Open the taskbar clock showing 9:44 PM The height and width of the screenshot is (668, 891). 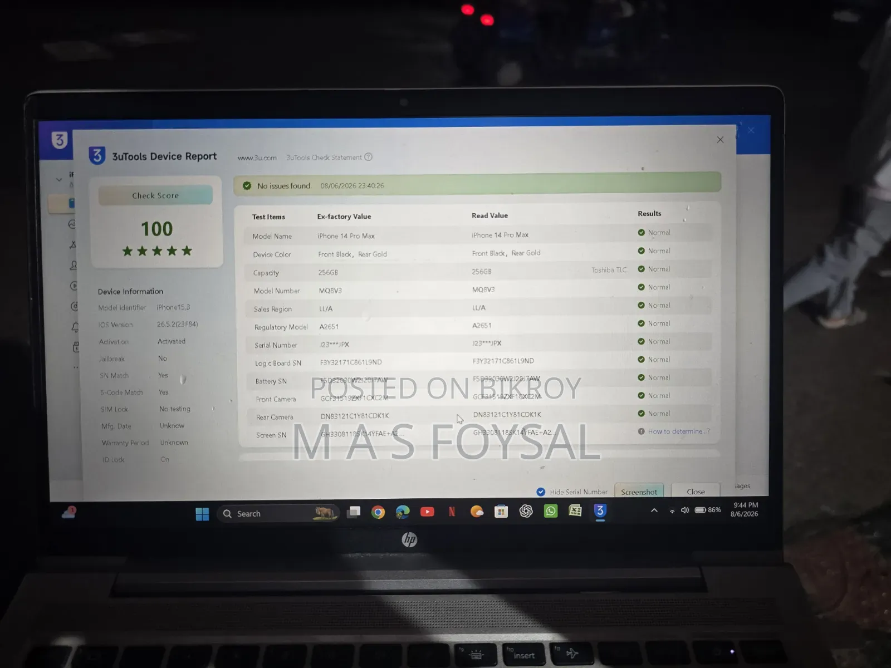click(745, 509)
